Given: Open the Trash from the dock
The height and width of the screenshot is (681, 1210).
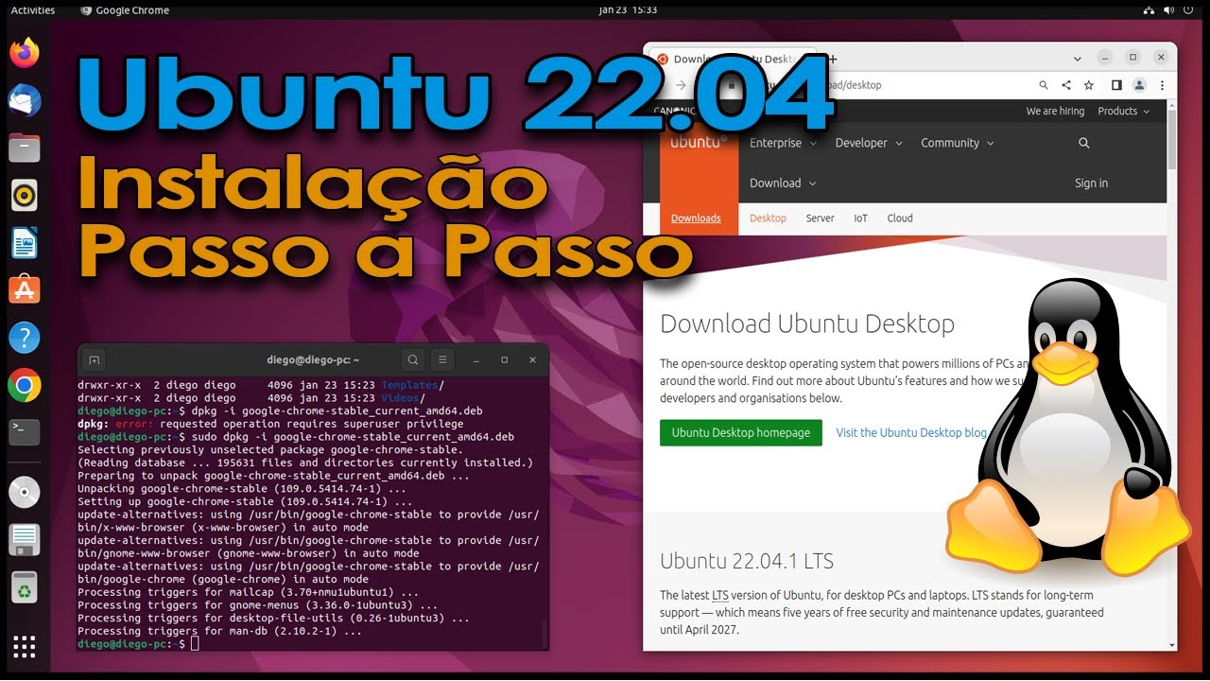Looking at the screenshot, I should tap(25, 587).
